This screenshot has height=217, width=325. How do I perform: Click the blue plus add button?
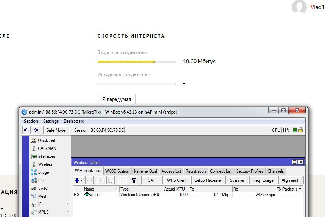(x=78, y=180)
